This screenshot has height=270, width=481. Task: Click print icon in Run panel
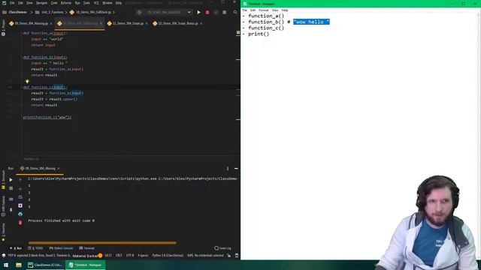click(x=20, y=214)
